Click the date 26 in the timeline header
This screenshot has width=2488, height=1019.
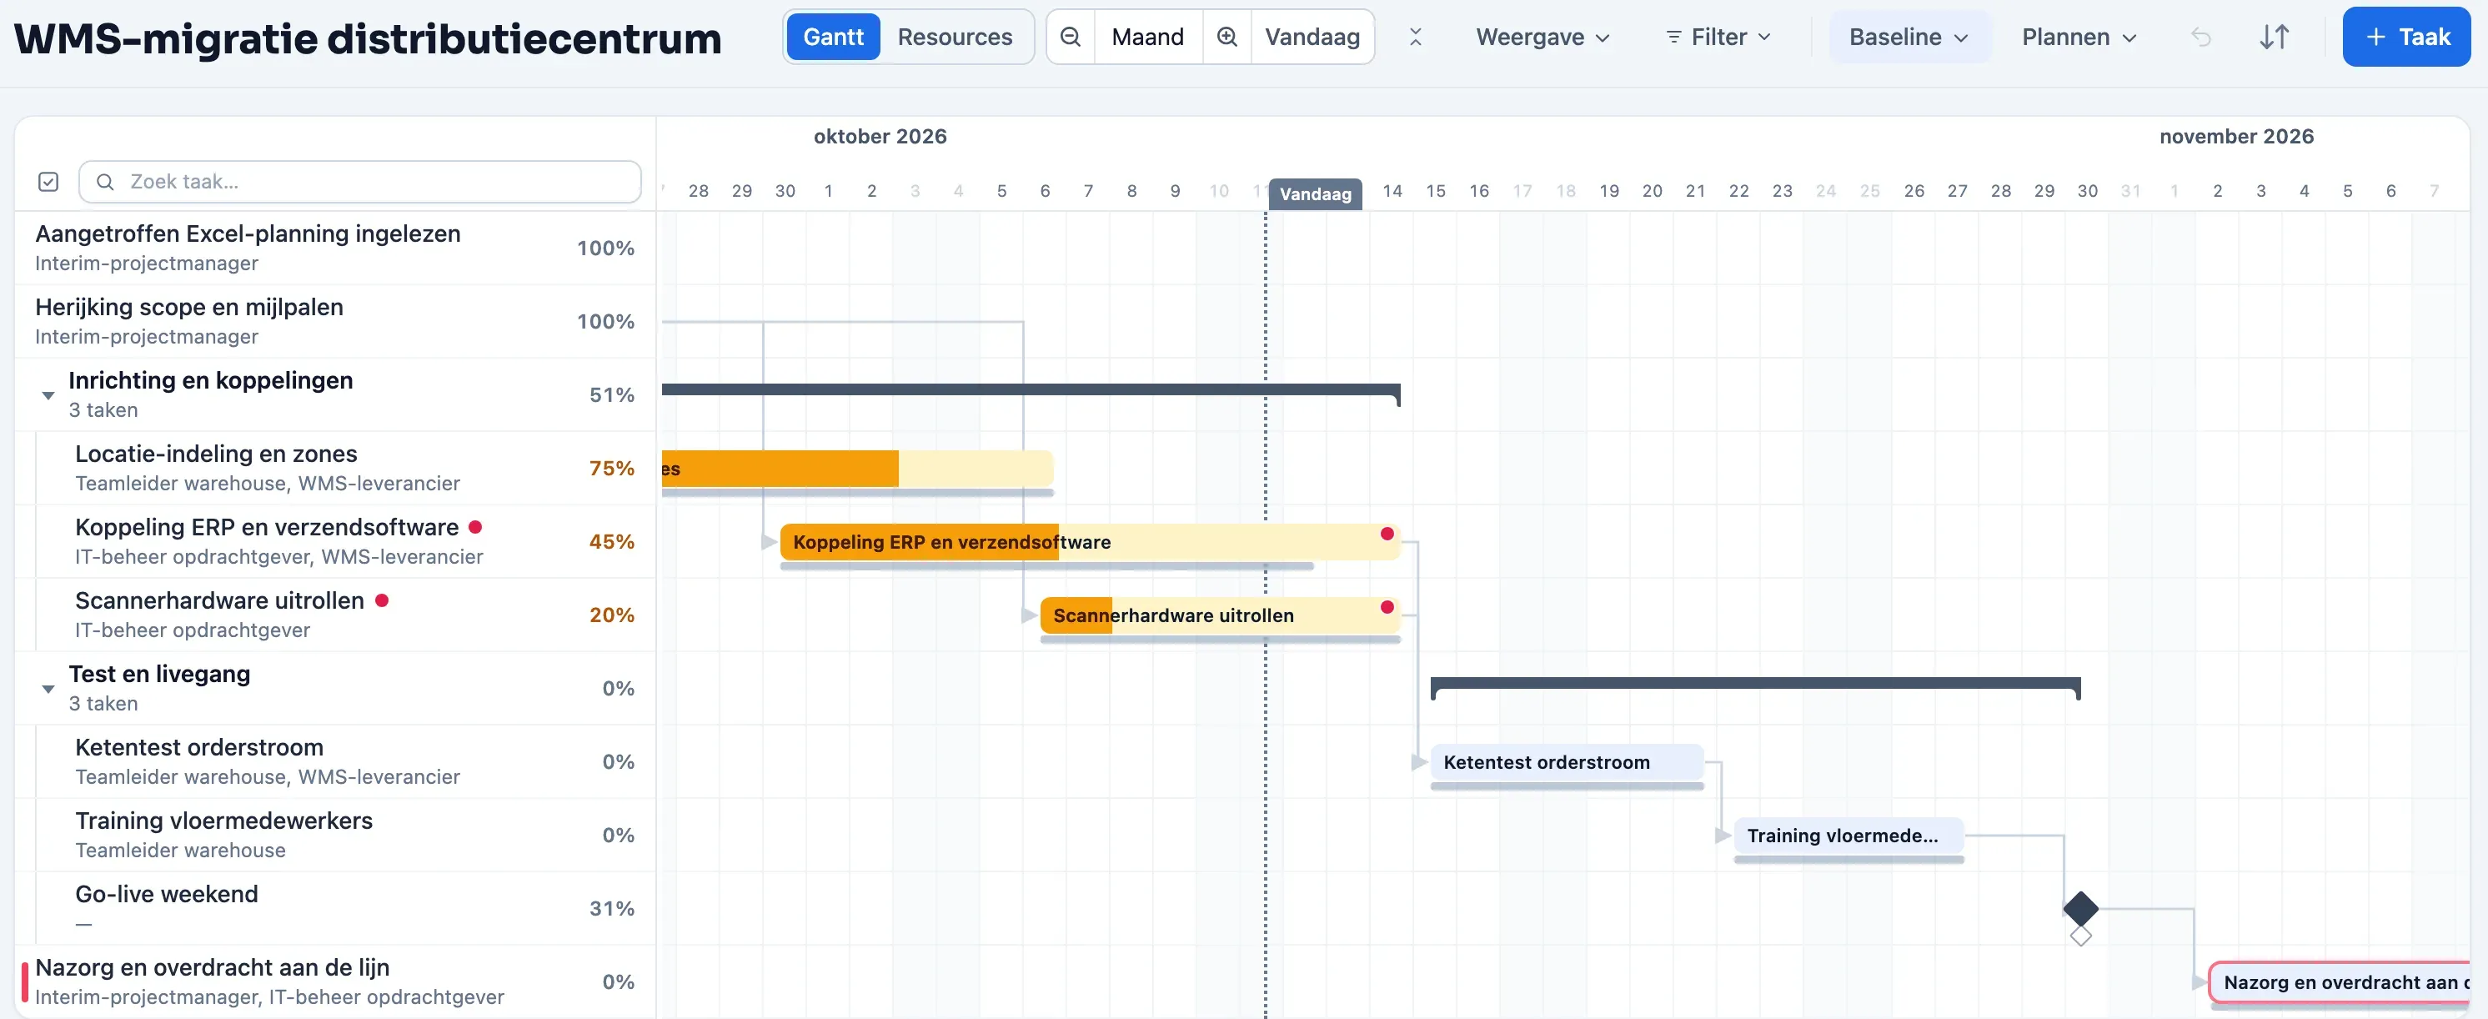(1914, 191)
